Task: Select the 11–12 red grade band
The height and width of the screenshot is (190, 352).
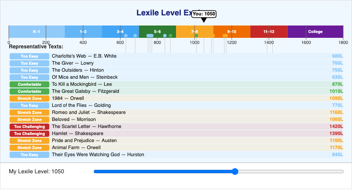Action: (x=269, y=32)
